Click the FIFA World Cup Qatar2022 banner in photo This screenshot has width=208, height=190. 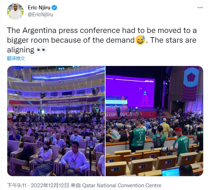pyautogui.click(x=63, y=101)
